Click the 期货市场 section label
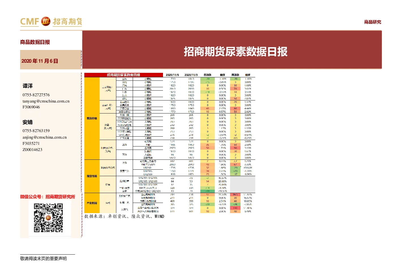 (x=92, y=176)
